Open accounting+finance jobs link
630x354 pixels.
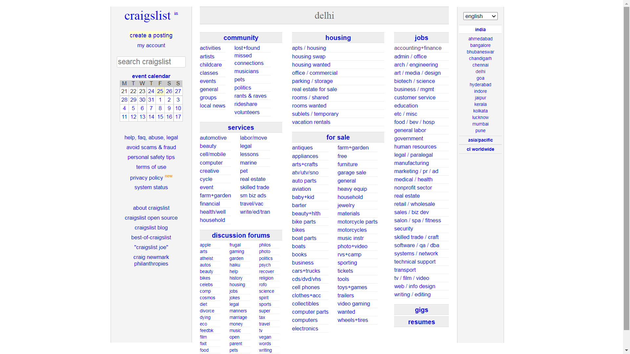coord(418,48)
